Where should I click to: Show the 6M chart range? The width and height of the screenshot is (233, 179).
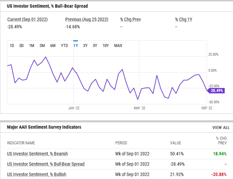click(x=53, y=45)
